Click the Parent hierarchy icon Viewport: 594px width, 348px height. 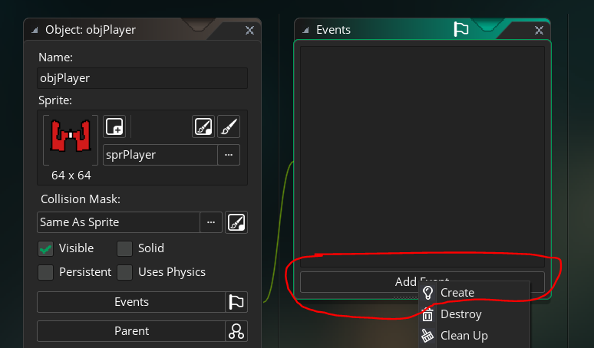236,331
